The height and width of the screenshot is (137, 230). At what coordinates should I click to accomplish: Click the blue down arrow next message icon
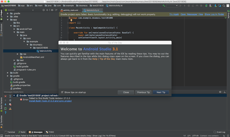pos(5,105)
